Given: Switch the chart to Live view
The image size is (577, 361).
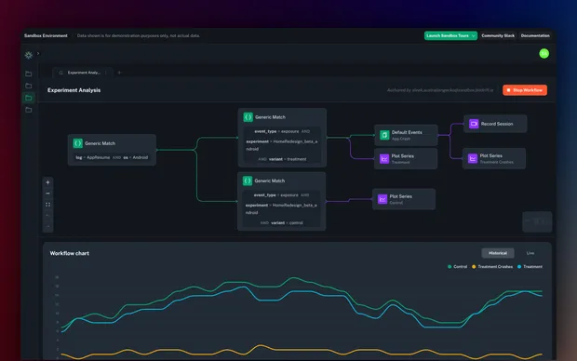Looking at the screenshot, I should tap(530, 253).
